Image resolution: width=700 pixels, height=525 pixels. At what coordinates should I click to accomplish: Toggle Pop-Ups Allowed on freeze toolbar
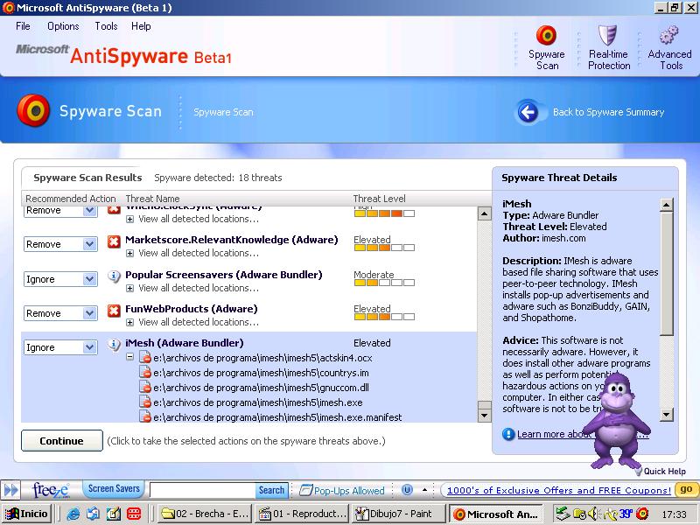point(342,490)
